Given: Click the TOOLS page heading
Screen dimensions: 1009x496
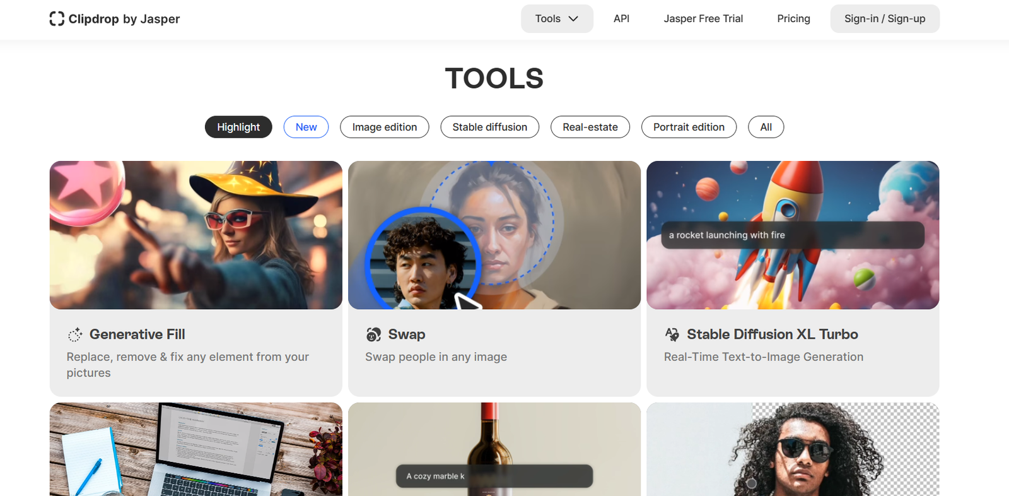Looking at the screenshot, I should click(494, 78).
